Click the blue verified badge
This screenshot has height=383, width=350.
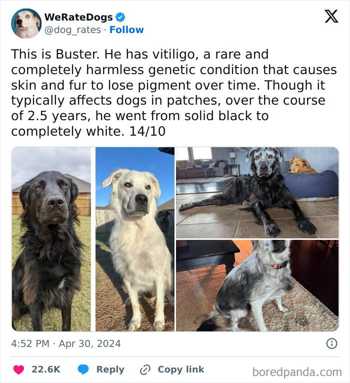point(120,17)
